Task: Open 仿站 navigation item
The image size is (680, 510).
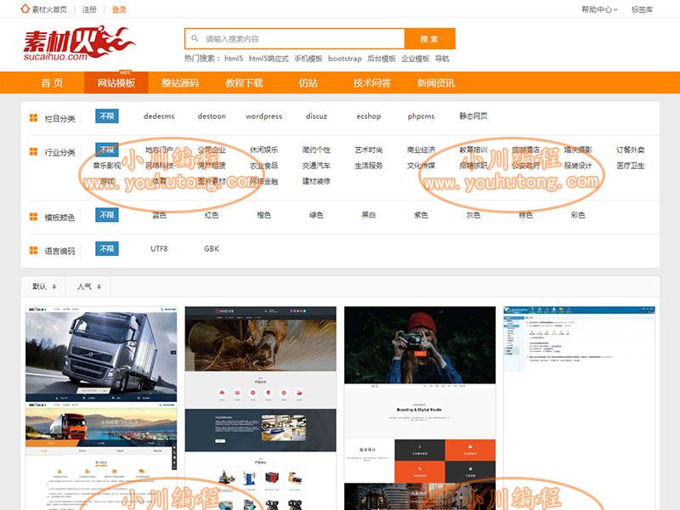Action: pos(308,82)
